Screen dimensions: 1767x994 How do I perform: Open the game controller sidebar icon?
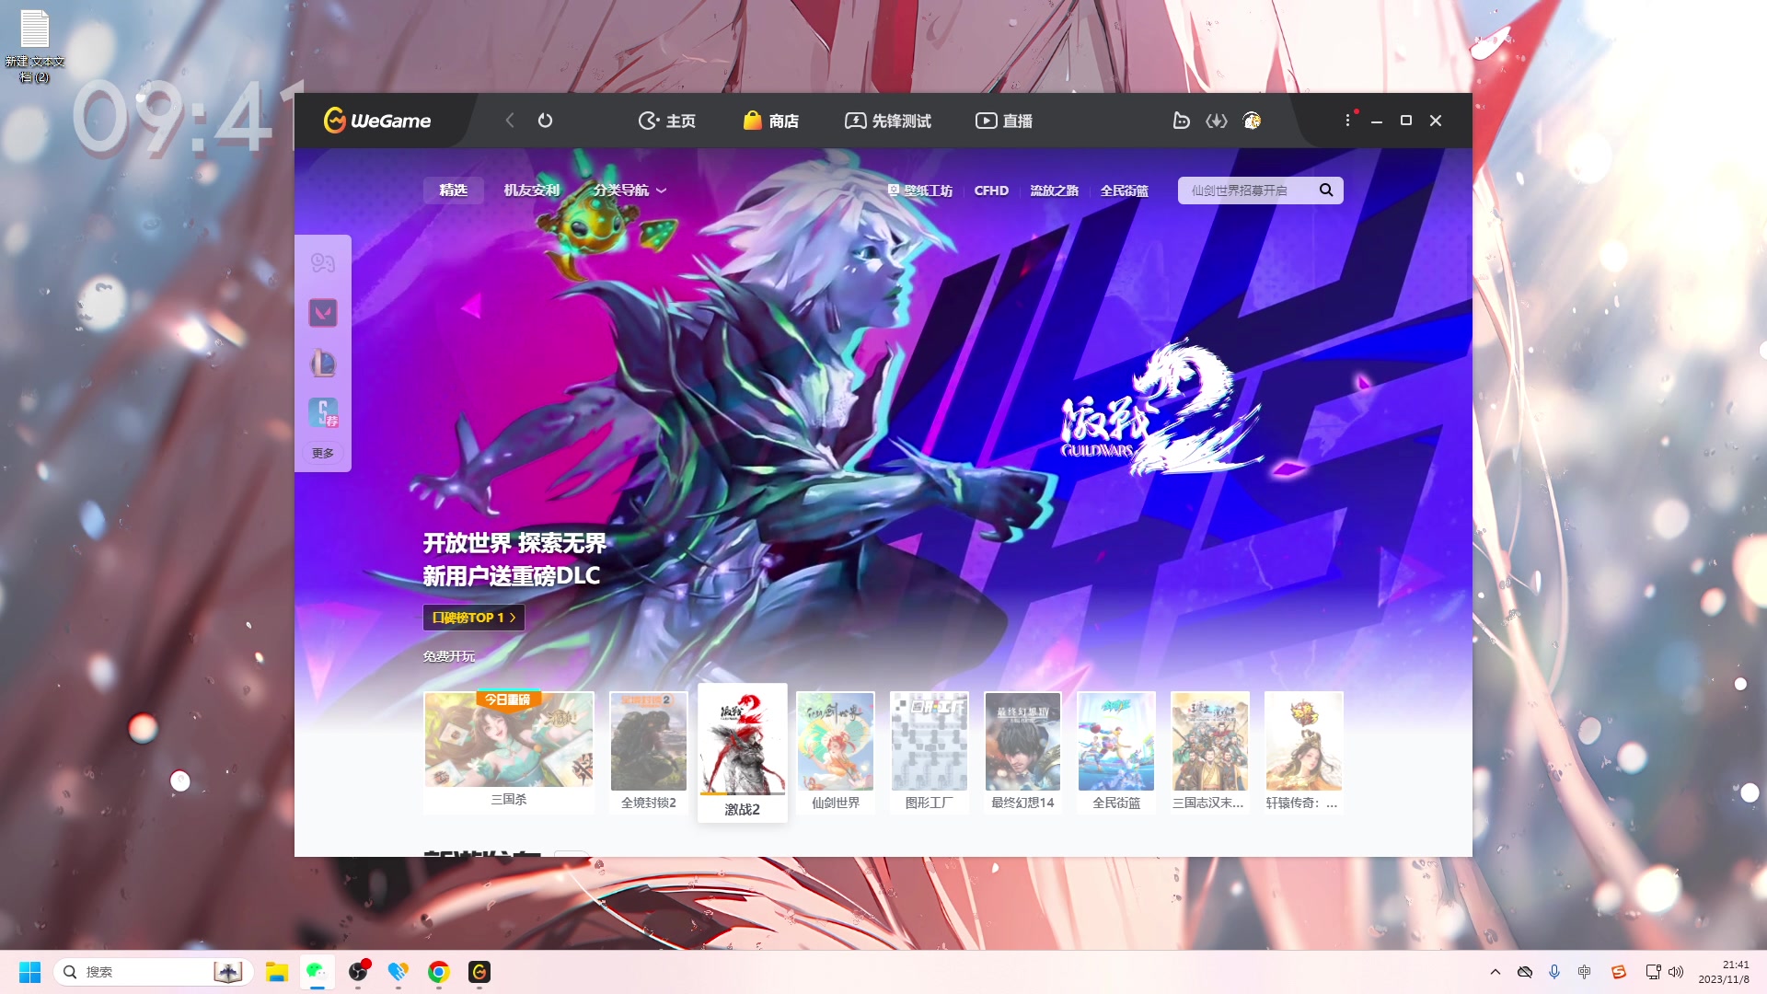pos(322,263)
